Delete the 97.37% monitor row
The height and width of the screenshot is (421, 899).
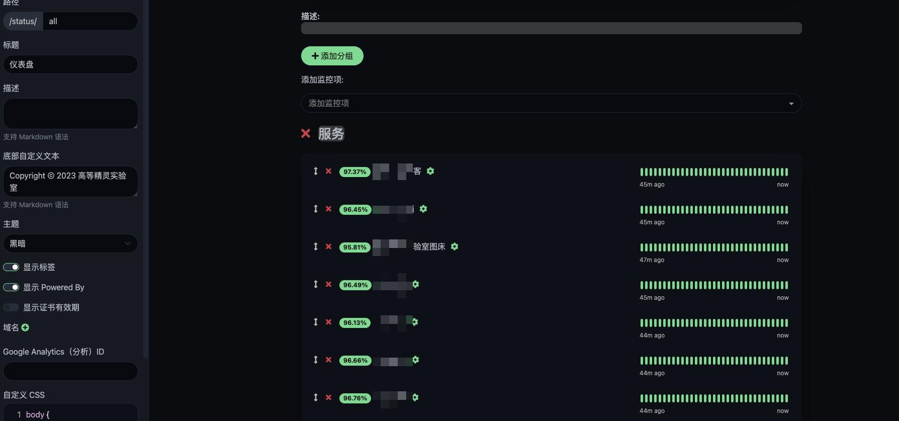tap(328, 171)
